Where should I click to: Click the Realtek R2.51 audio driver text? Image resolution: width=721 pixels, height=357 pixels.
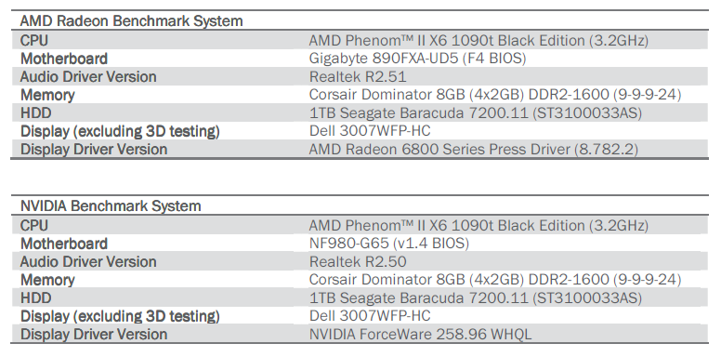click(358, 77)
